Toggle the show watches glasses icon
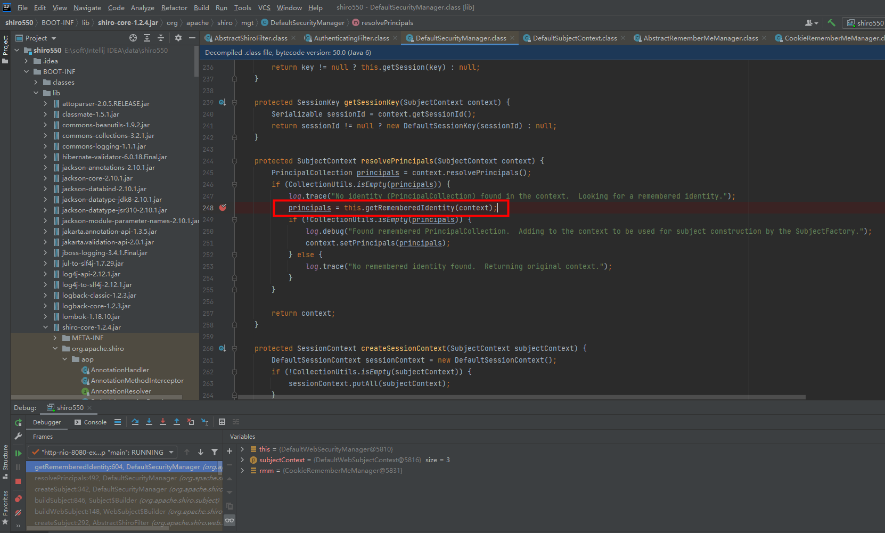This screenshot has width=885, height=533. tap(230, 520)
